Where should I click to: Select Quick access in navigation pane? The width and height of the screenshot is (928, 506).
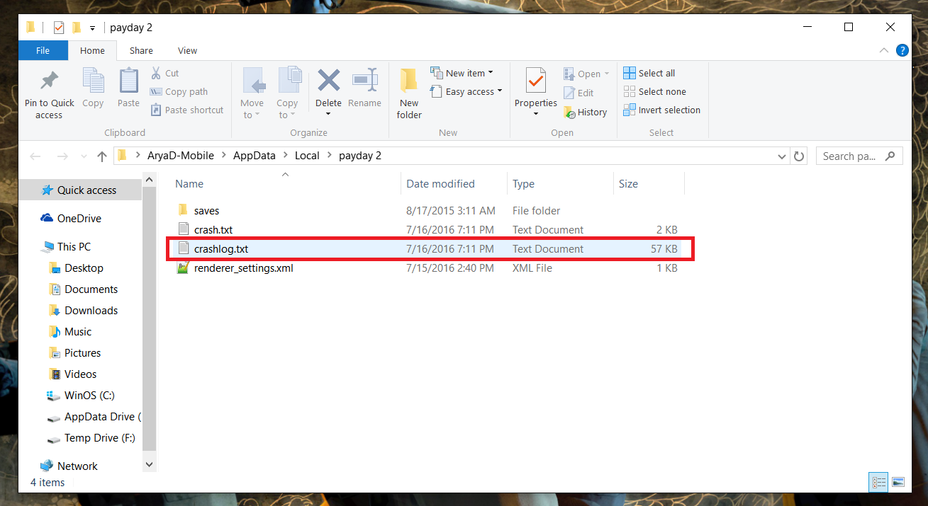(x=79, y=190)
